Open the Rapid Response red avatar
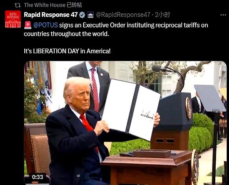The height and width of the screenshot is (185, 229). pyautogui.click(x=13, y=19)
